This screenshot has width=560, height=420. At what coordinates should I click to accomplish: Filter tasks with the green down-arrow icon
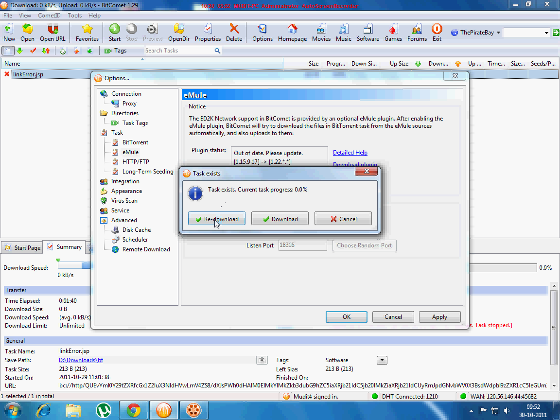[x=20, y=51]
